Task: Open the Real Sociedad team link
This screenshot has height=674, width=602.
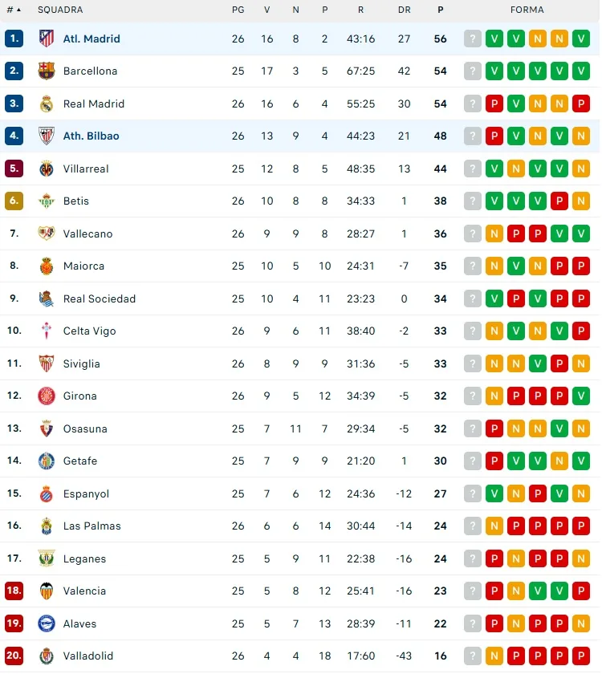Action: point(100,298)
